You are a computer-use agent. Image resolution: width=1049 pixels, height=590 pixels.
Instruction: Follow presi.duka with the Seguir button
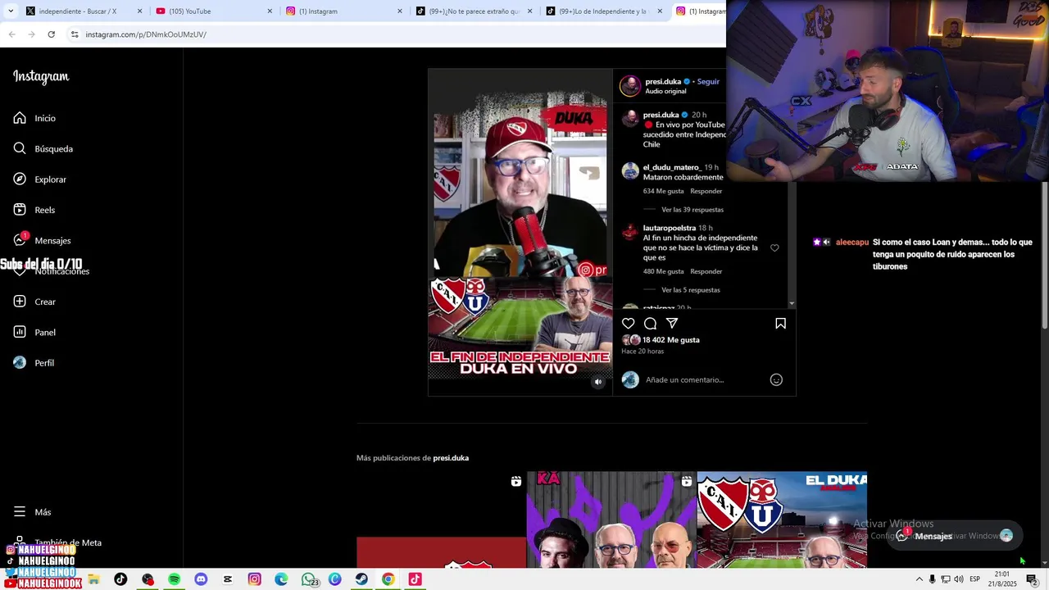click(x=708, y=82)
